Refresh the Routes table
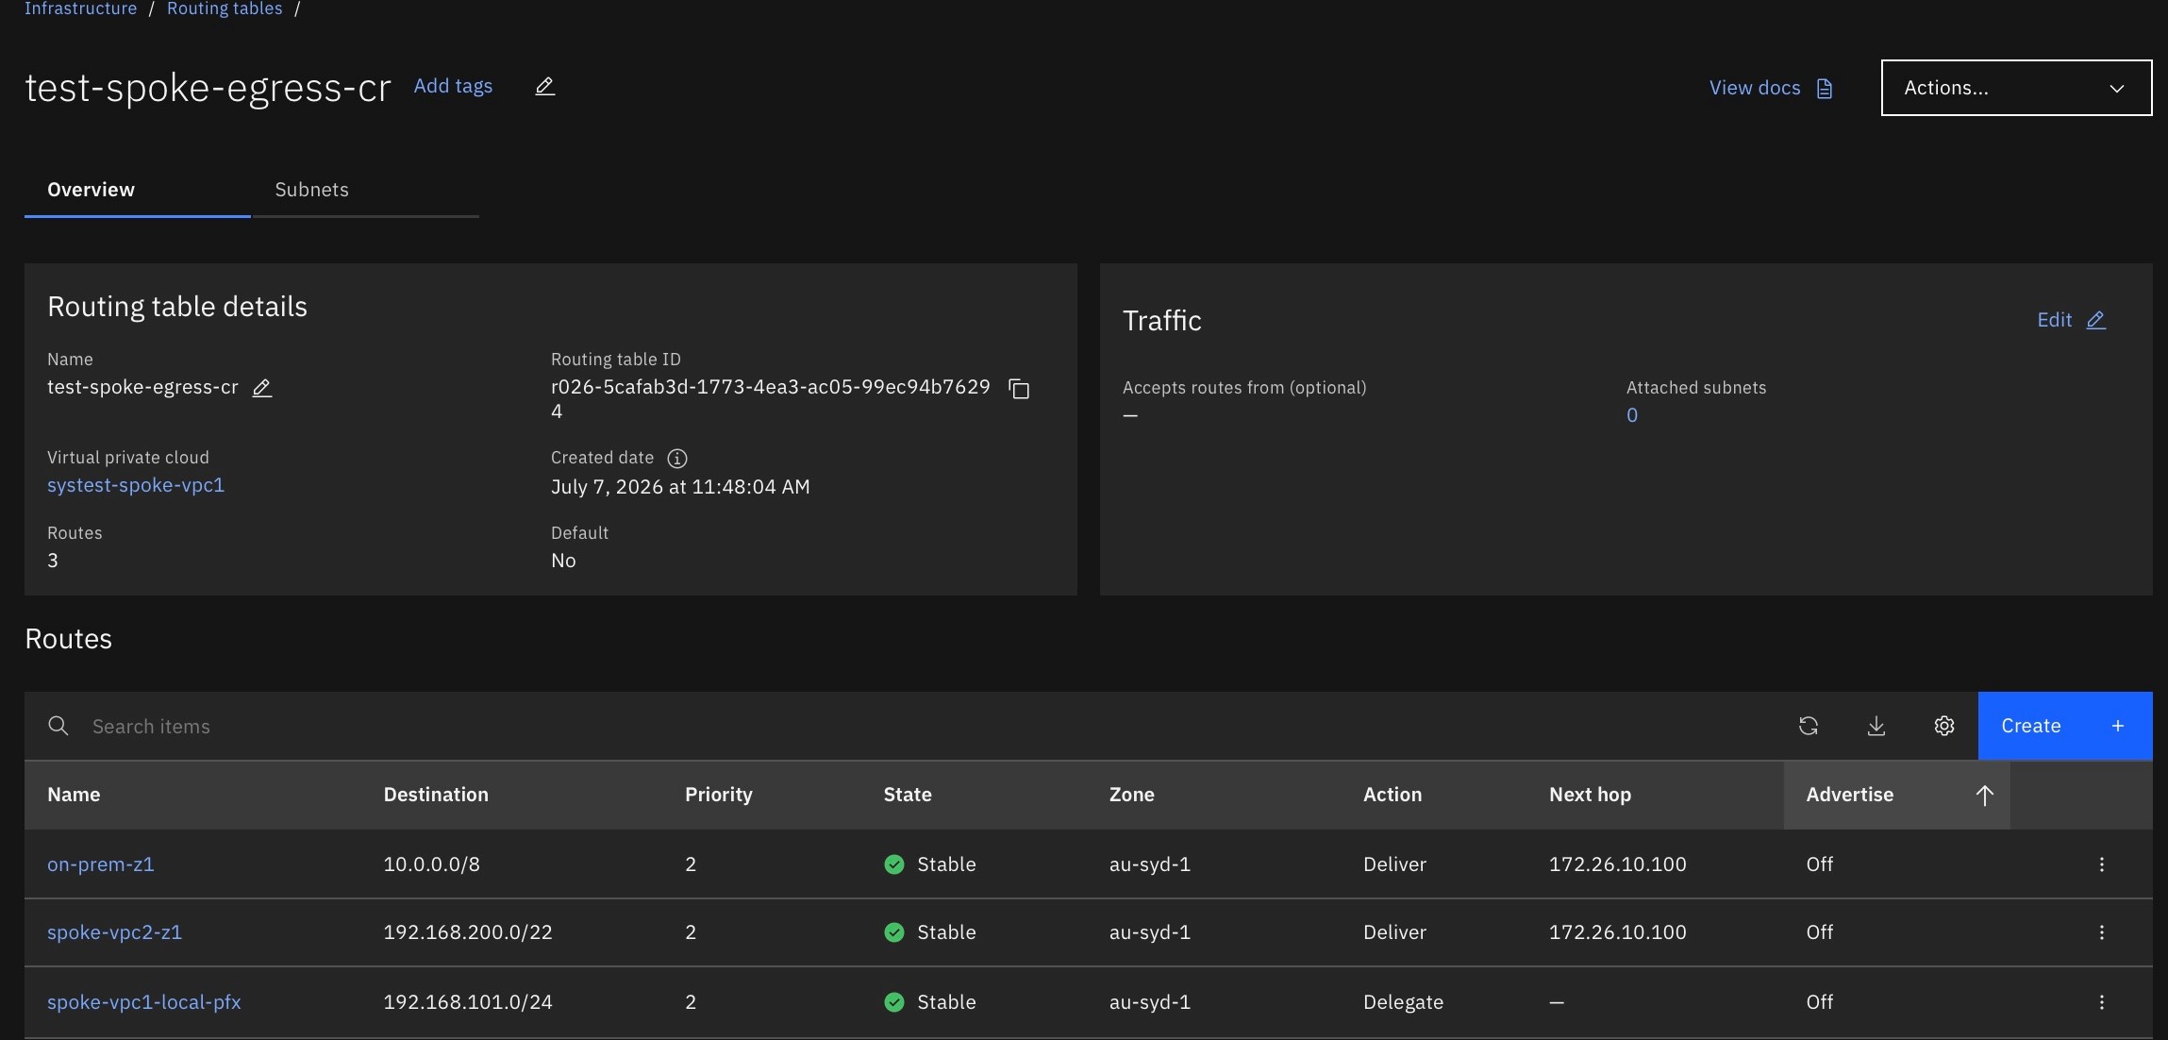Image resolution: width=2168 pixels, height=1040 pixels. (x=1809, y=726)
